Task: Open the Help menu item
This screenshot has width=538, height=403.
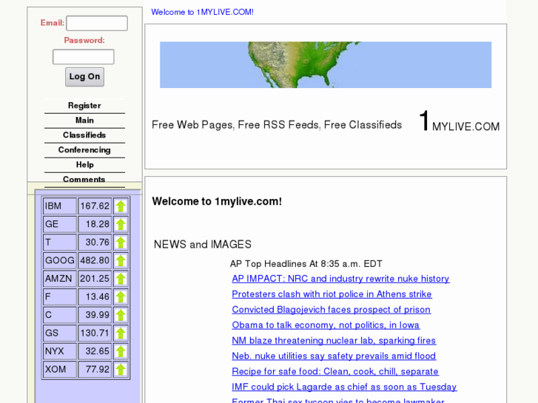Action: point(84,165)
